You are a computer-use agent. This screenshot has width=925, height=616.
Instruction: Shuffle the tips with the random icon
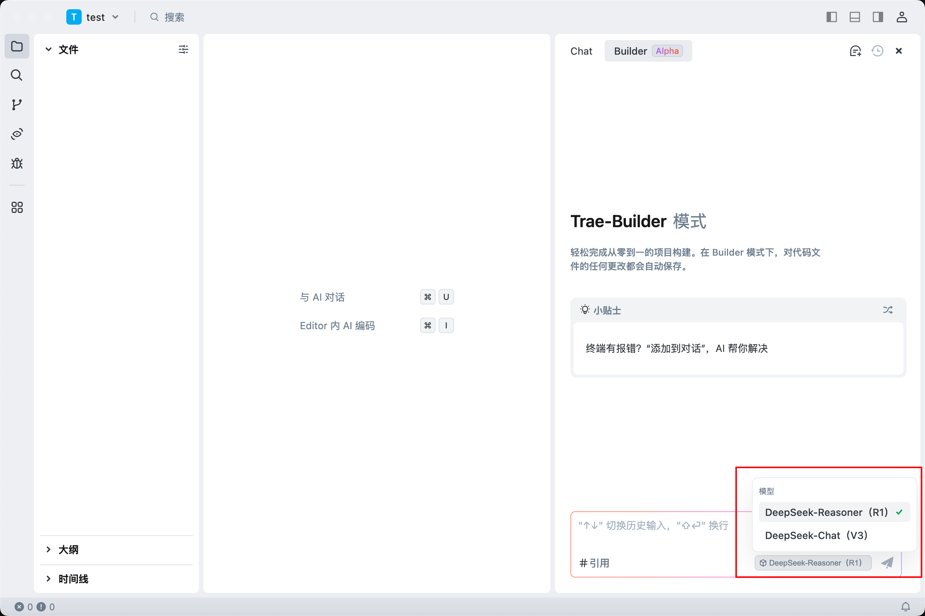(888, 310)
